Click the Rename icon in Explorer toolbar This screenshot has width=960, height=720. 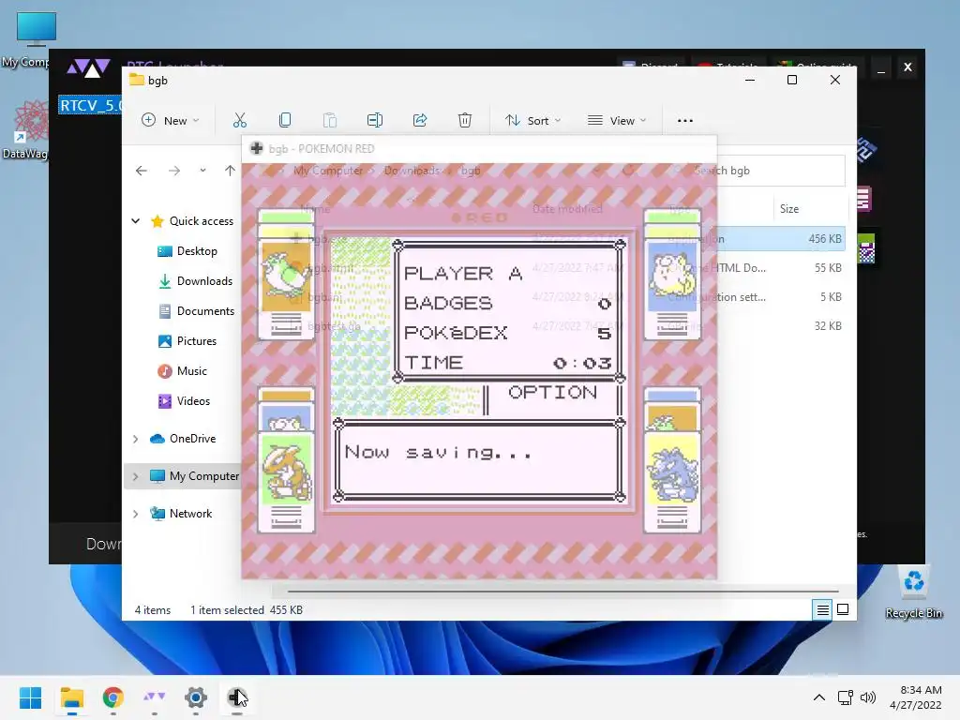(375, 121)
